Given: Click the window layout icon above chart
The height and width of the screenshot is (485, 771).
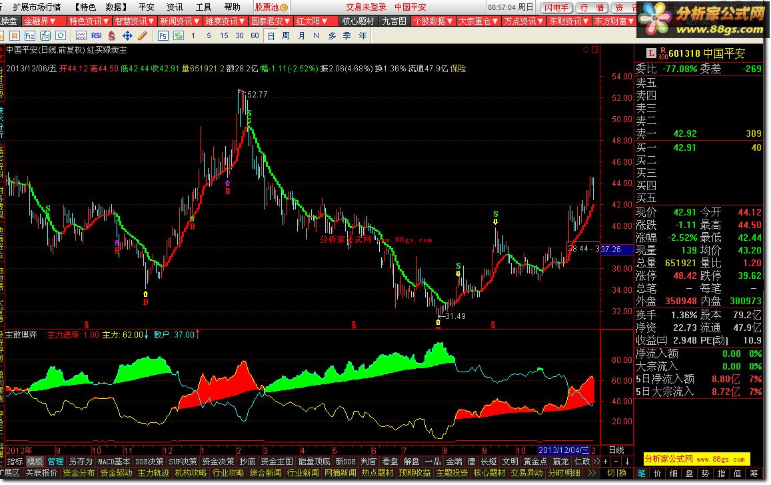Looking at the screenshot, I should click(595, 50).
